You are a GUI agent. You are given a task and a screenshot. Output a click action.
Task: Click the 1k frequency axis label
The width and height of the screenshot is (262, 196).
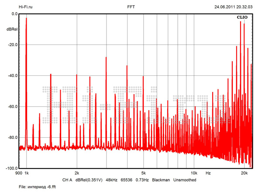point(26,173)
